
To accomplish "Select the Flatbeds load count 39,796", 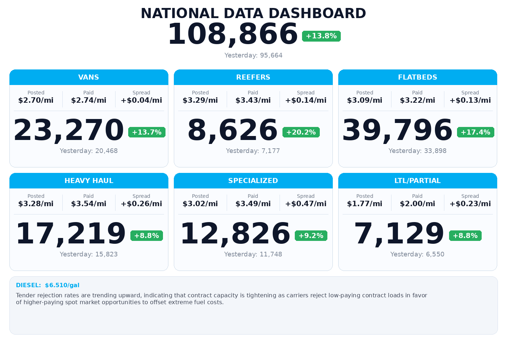I will 398,130.
